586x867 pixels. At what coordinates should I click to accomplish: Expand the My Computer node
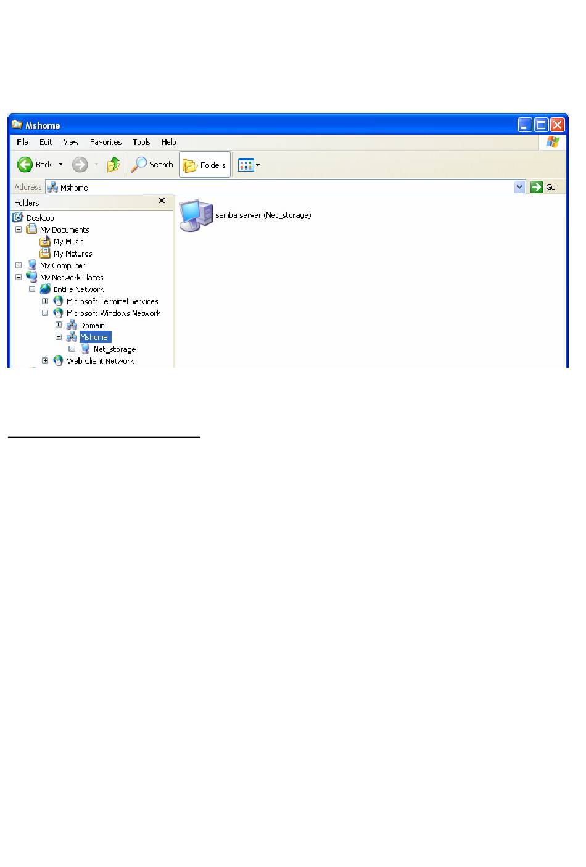[x=19, y=265]
